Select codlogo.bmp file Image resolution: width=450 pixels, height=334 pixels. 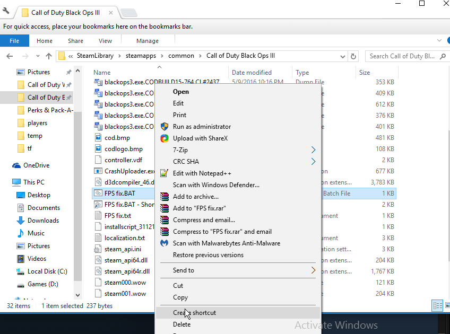click(x=124, y=149)
